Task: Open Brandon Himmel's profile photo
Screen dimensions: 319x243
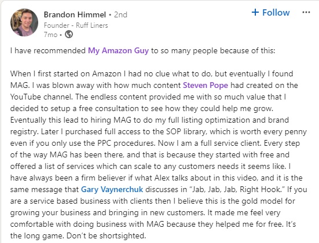Action: pyautogui.click(x=24, y=23)
